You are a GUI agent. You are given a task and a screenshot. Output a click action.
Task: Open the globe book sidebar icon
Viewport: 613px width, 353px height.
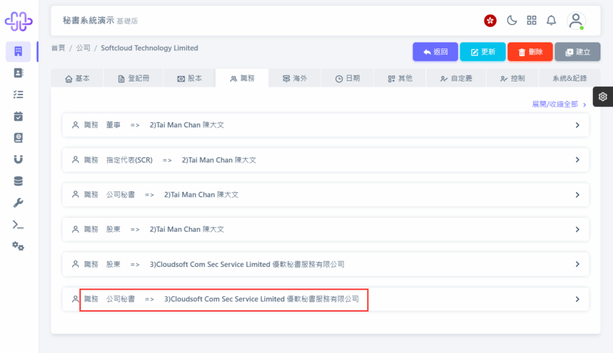(18, 138)
